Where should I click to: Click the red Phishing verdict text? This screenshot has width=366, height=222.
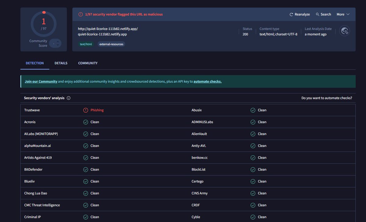point(97,110)
